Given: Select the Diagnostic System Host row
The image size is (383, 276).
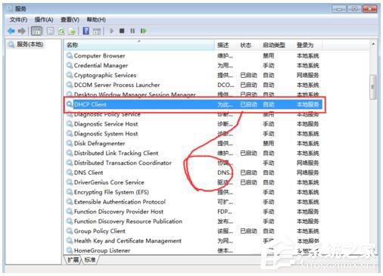Looking at the screenshot, I should pos(193,134).
